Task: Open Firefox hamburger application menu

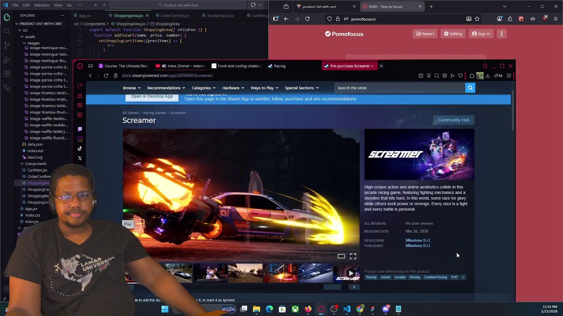Action: pos(556,19)
